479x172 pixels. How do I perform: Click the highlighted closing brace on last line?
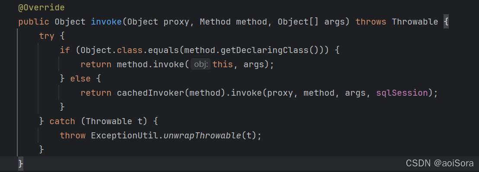pyautogui.click(x=21, y=164)
